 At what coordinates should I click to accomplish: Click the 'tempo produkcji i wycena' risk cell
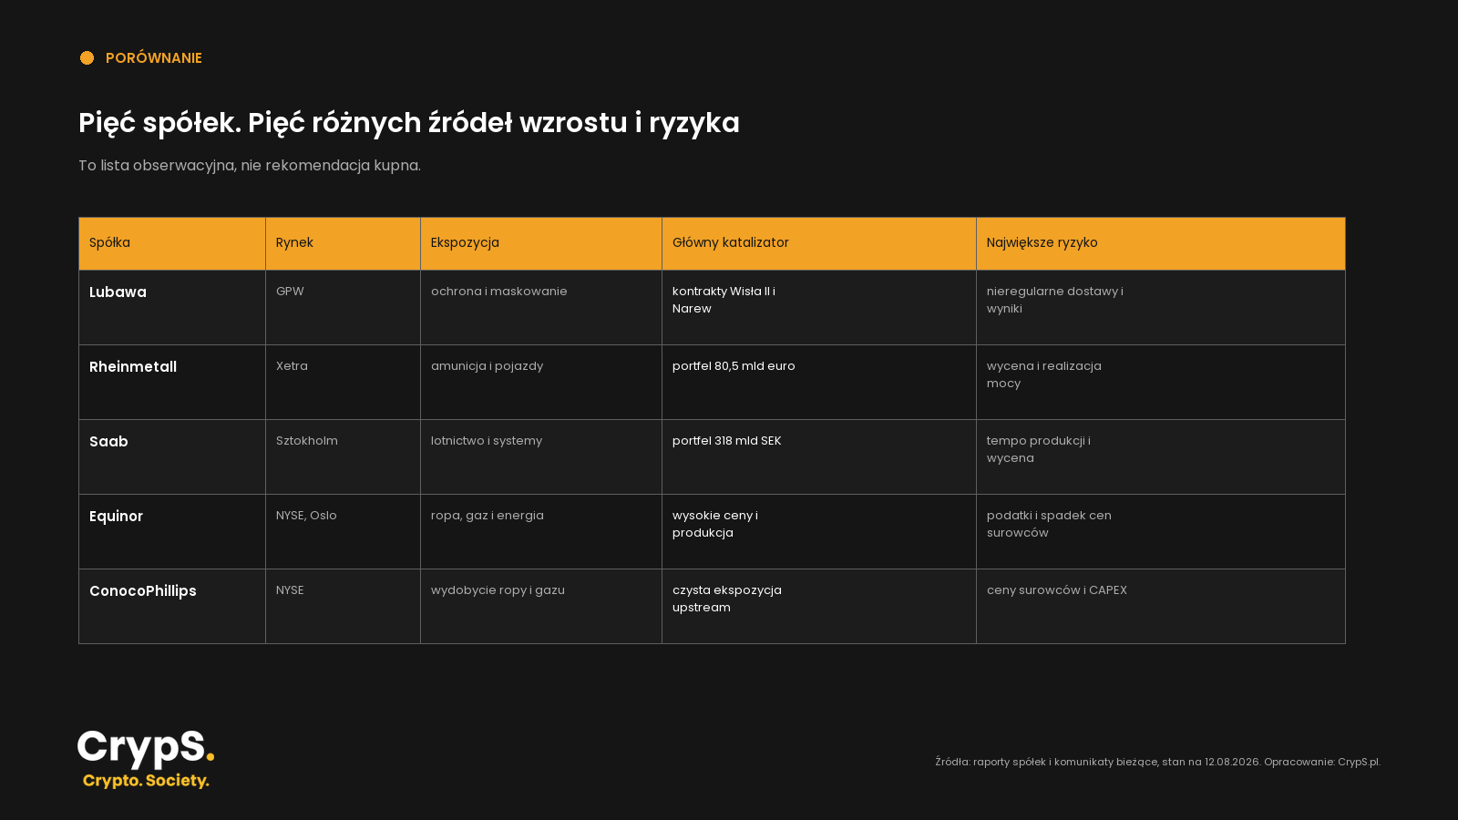(x=1161, y=457)
